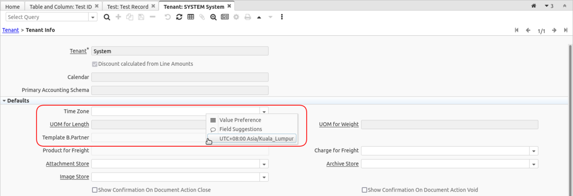Enable Show Confirmation On Document Action Close
573x196 pixels.
click(95, 190)
